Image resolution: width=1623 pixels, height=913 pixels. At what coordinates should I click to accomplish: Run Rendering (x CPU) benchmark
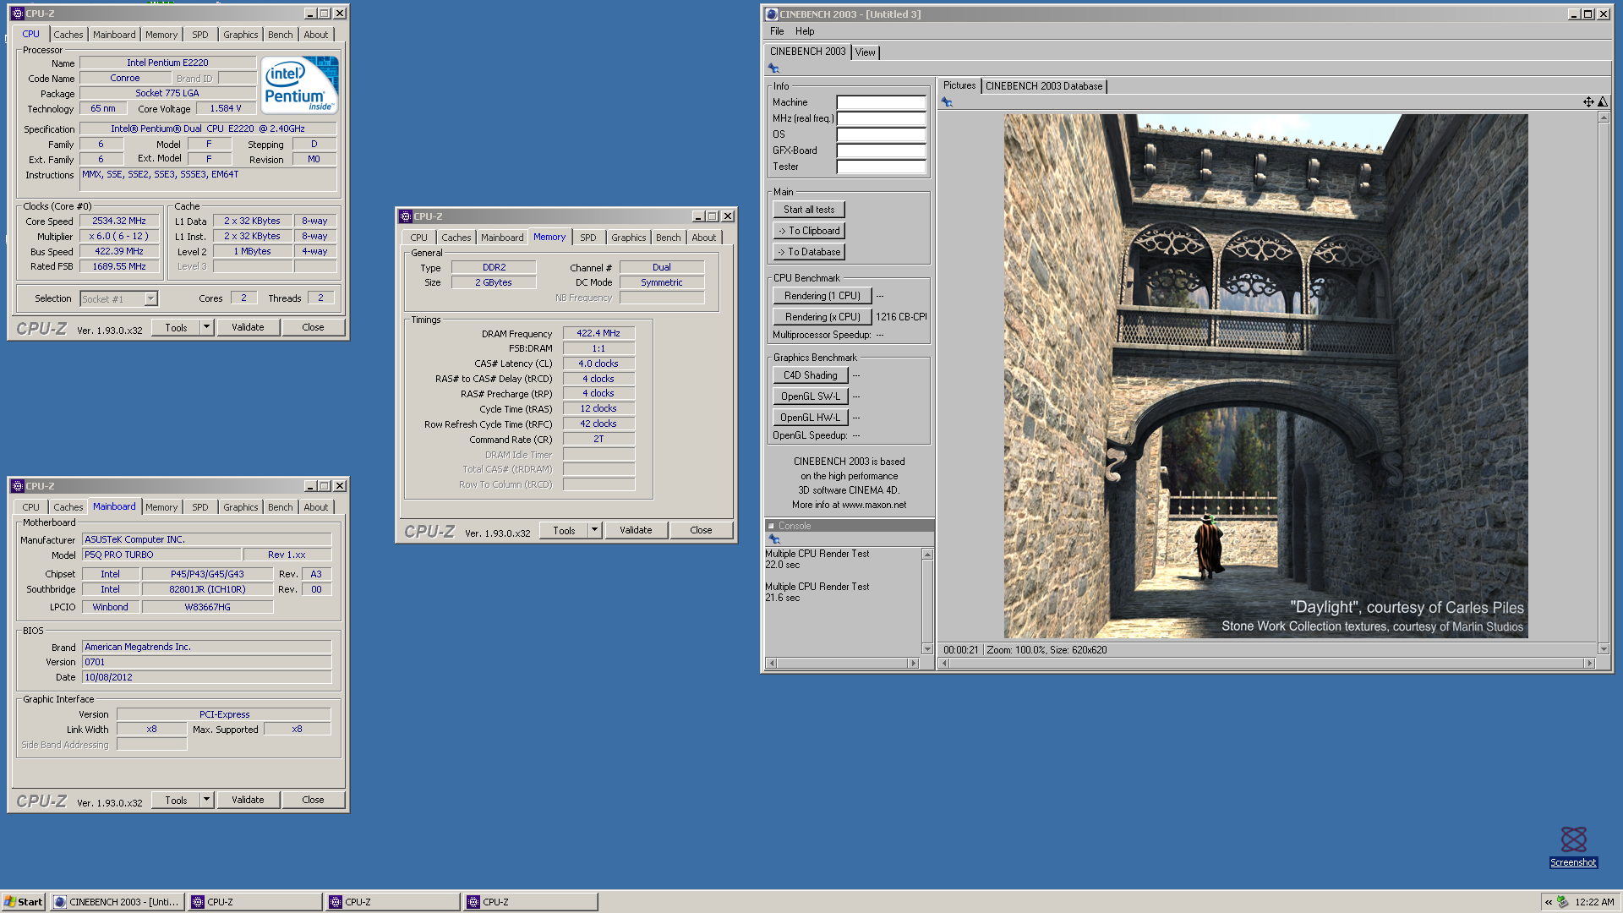pyautogui.click(x=822, y=317)
